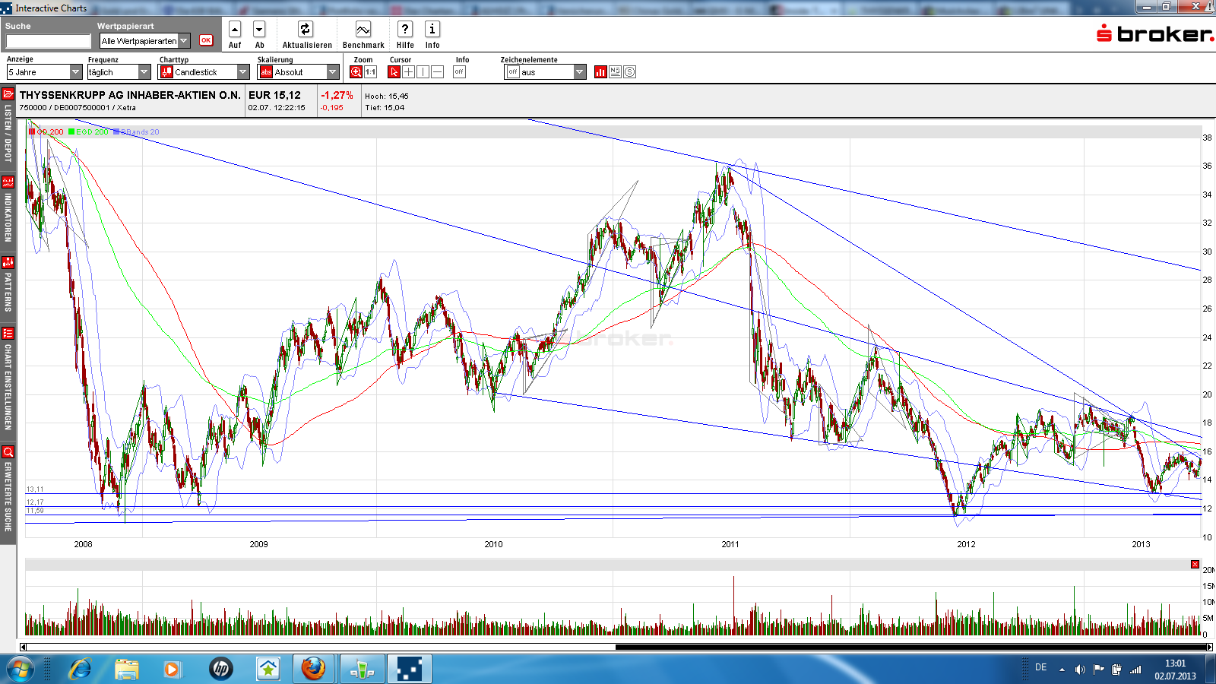The image size is (1216, 684).
Task: Select the arrow pointer cursor mode
Action: click(x=394, y=72)
